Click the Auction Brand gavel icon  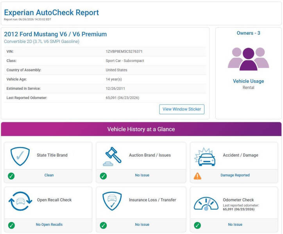(x=112, y=156)
